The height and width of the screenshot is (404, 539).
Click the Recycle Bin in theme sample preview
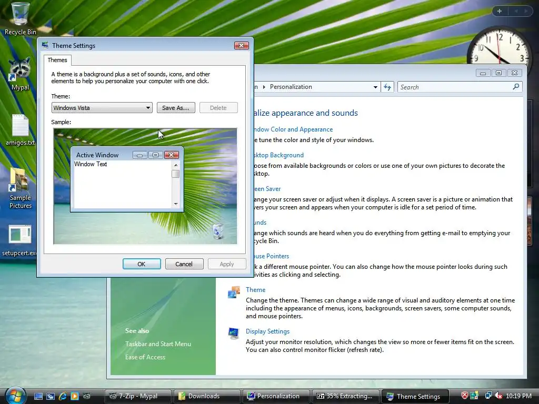[x=218, y=231]
